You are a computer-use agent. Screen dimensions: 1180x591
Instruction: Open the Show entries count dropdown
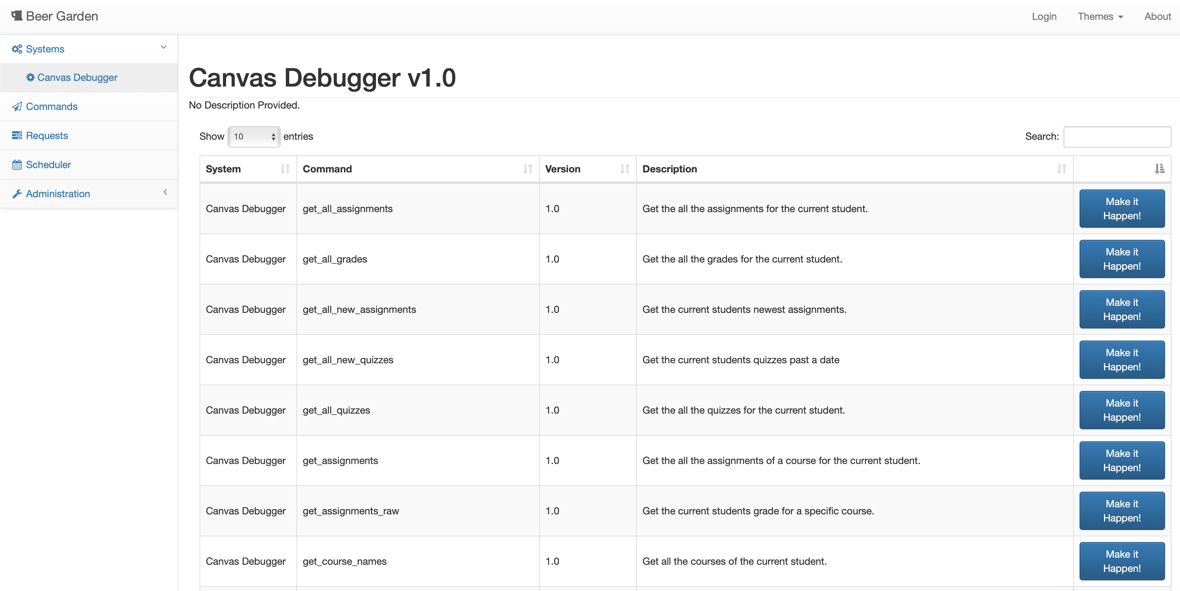pos(254,137)
